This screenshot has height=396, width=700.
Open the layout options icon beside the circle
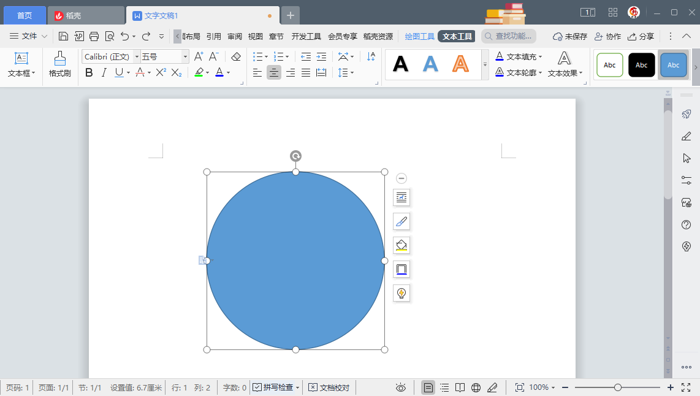click(x=401, y=197)
